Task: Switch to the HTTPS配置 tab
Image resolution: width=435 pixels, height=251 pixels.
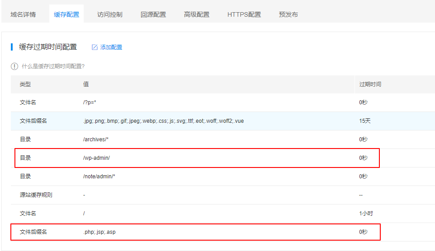Action: [x=244, y=14]
